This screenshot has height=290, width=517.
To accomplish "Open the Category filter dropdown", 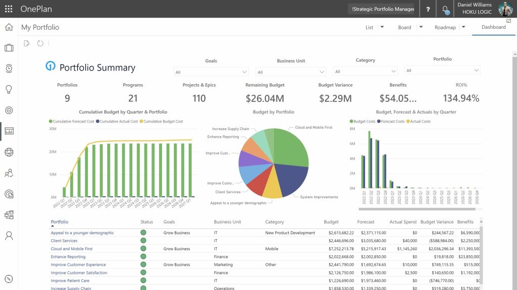I will pyautogui.click(x=366, y=71).
